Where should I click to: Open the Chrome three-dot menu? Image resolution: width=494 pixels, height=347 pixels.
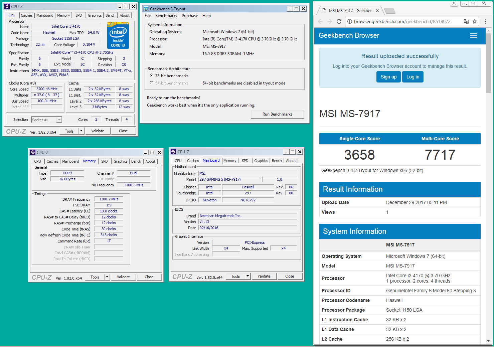[486, 21]
